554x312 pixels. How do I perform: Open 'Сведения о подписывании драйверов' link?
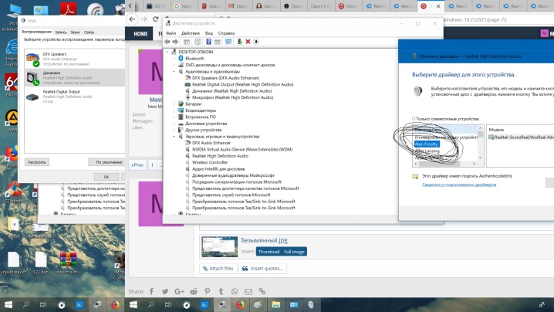(459, 185)
